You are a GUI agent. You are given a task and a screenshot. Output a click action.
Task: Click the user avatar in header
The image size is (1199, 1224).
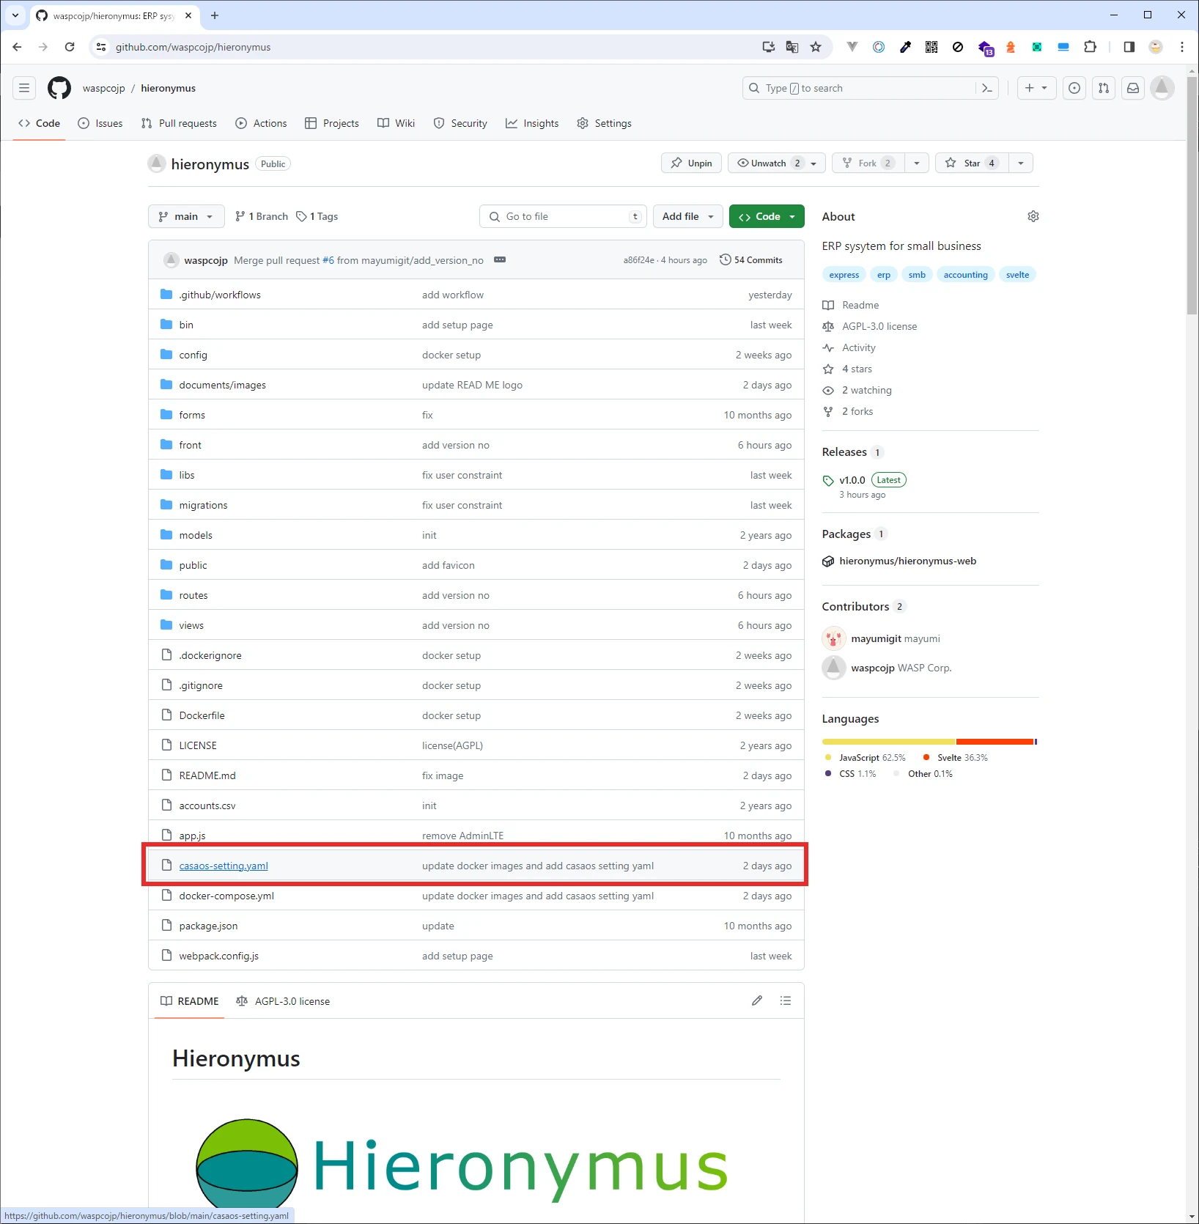(x=1162, y=88)
